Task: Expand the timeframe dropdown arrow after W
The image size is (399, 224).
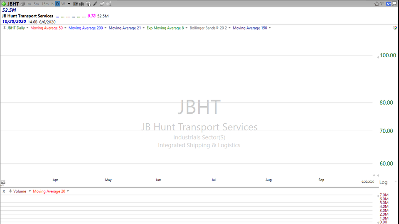Action: [69, 4]
